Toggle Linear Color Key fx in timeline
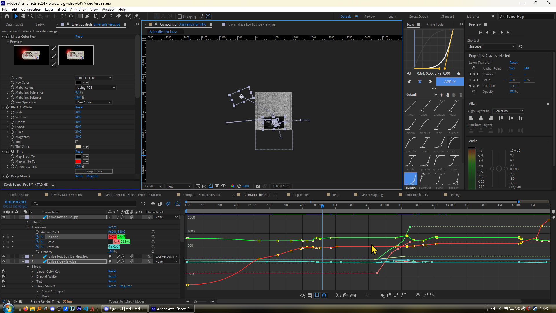 coord(4,271)
